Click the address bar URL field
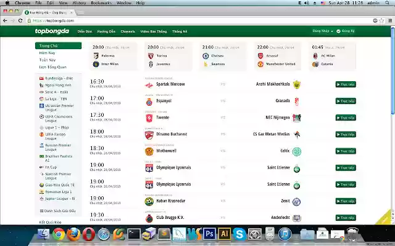This screenshot has width=395, height=246. tap(199, 20)
